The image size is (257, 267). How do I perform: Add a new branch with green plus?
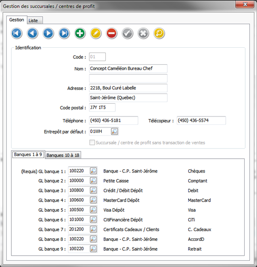pos(80,33)
